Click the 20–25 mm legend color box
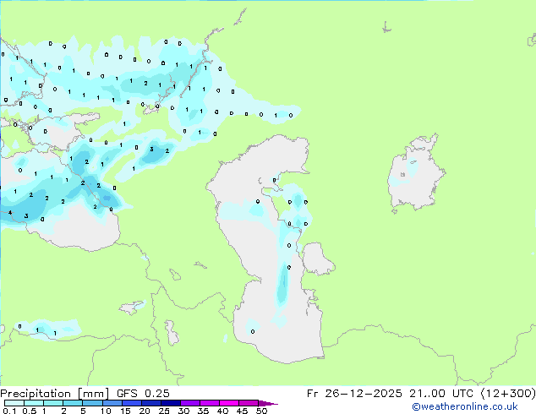Viewport: 536px width, 414px height. click(151, 403)
